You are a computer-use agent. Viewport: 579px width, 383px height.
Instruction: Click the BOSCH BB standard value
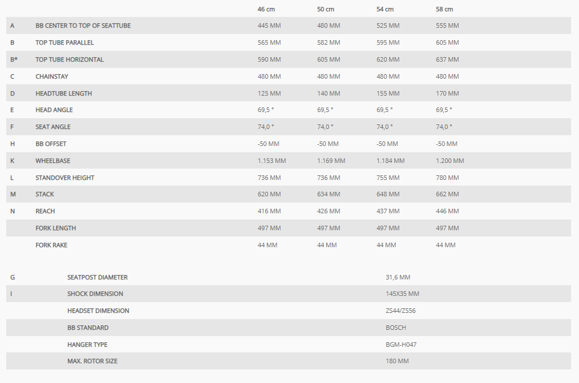396,328
